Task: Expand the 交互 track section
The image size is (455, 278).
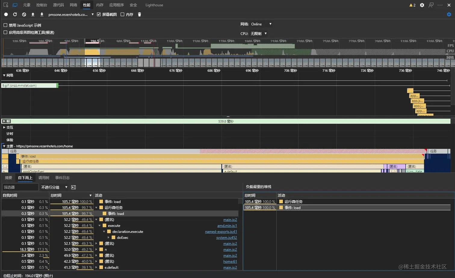Action: point(4,127)
